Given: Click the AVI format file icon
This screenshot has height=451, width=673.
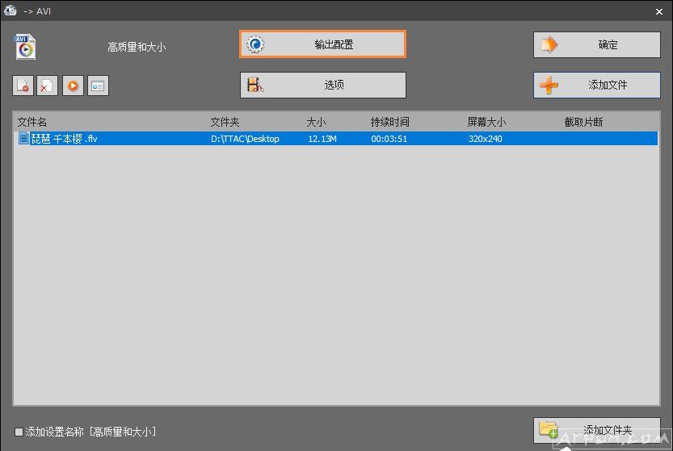Looking at the screenshot, I should tap(25, 47).
